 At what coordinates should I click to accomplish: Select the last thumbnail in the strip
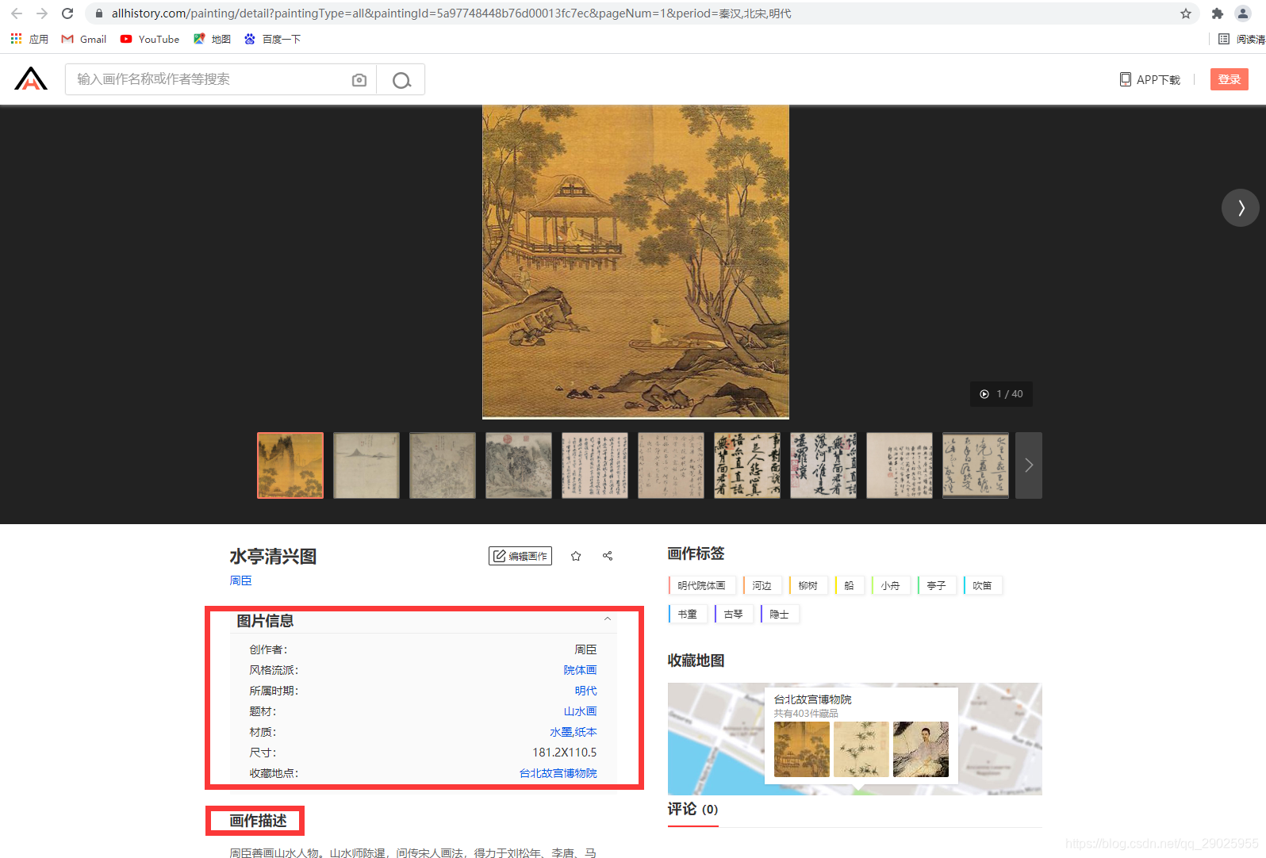(x=976, y=465)
